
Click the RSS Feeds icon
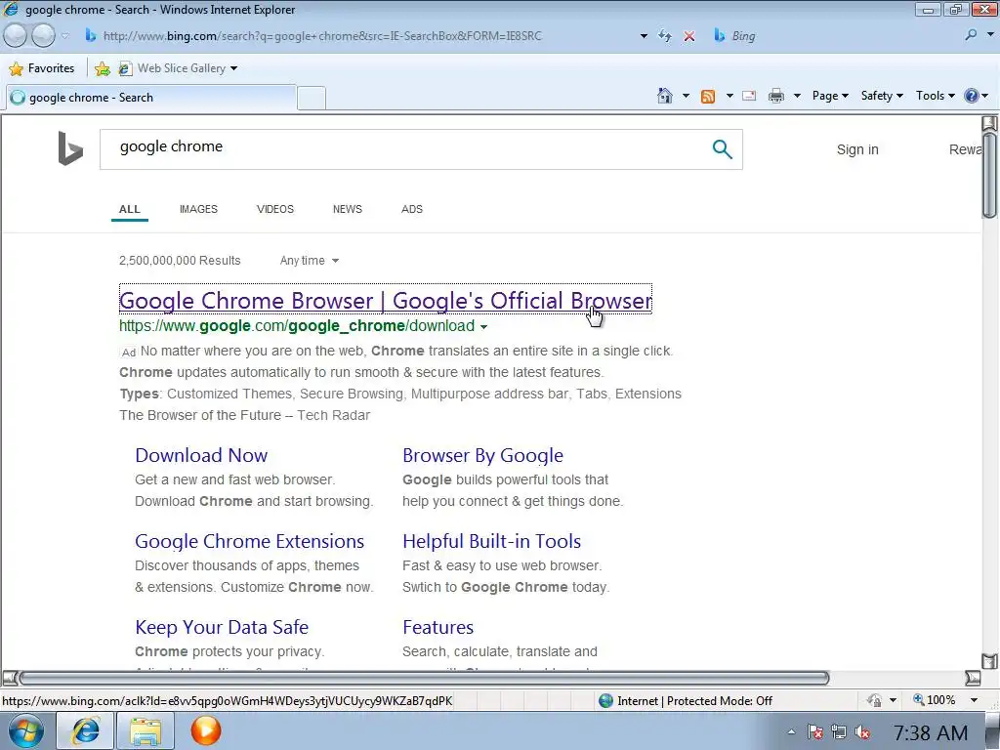click(708, 97)
